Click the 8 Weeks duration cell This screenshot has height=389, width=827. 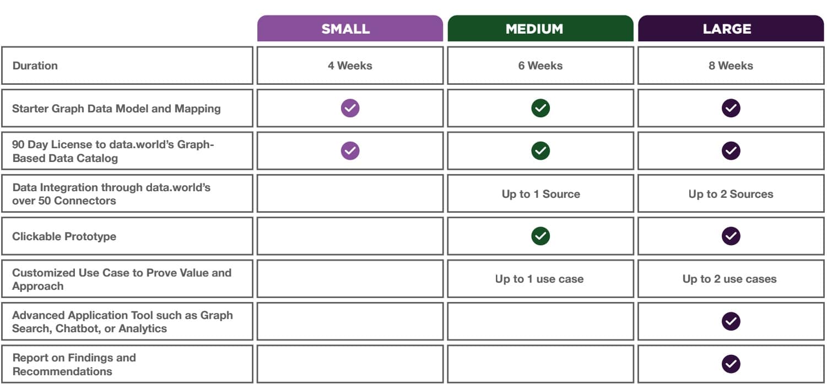point(731,66)
